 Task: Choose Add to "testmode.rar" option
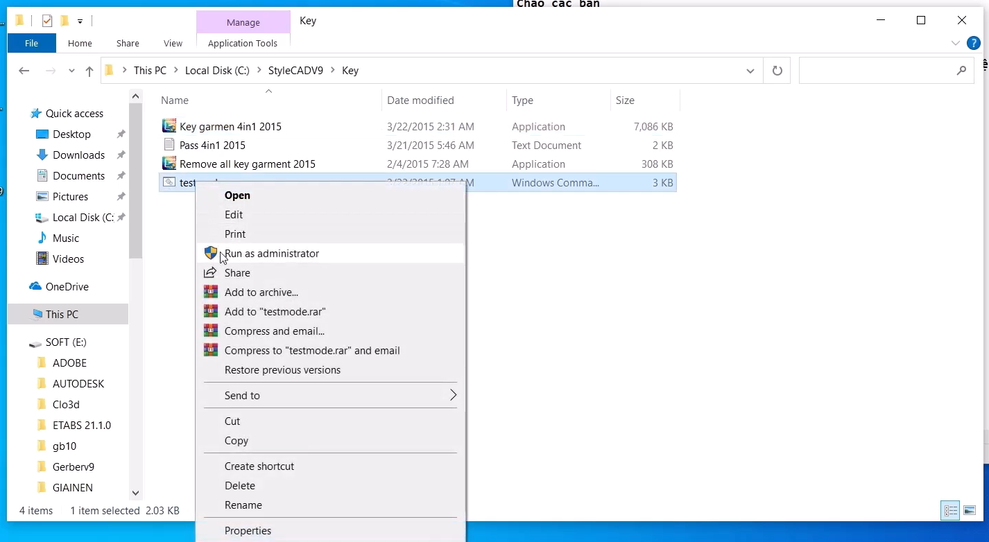point(275,312)
